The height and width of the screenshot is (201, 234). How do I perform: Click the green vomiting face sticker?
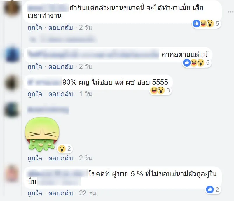42,134
